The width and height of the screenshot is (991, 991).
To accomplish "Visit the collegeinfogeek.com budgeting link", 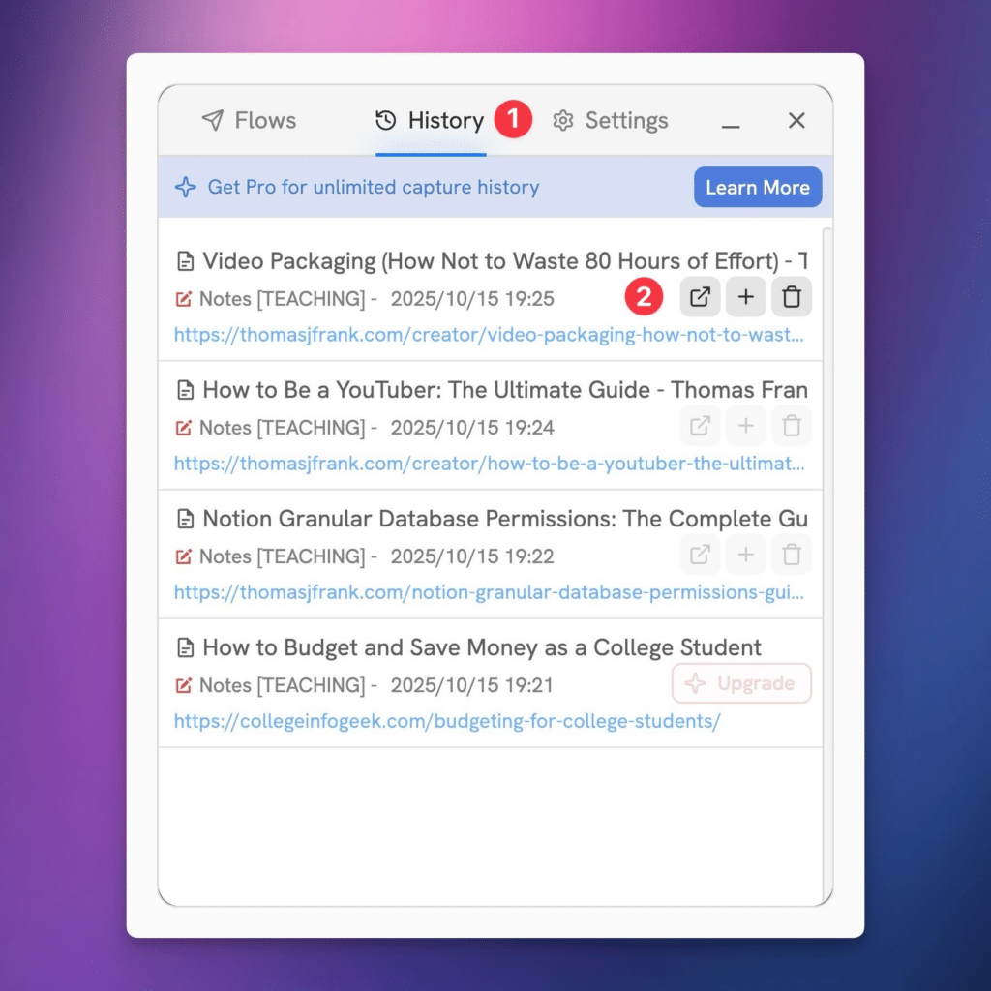I will 447,722.
